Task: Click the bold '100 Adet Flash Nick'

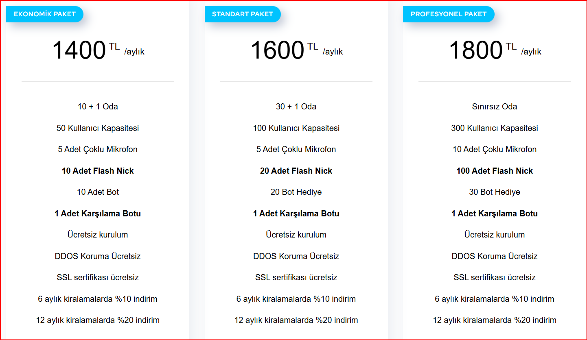Action: [495, 171]
